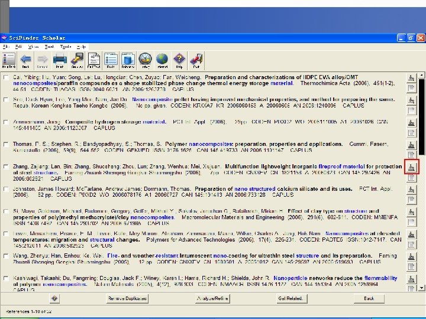This screenshot has height=319, width=426.
Task: Open document icon for Si, Mayu clay reference
Action: click(x=412, y=222)
